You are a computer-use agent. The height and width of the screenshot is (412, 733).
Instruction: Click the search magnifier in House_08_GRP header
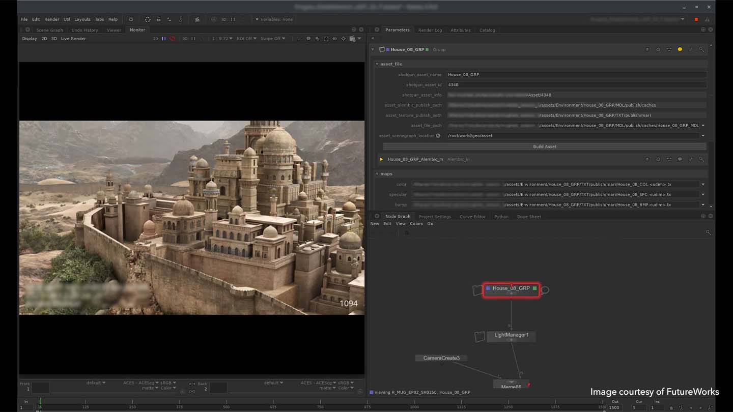pos(701,49)
